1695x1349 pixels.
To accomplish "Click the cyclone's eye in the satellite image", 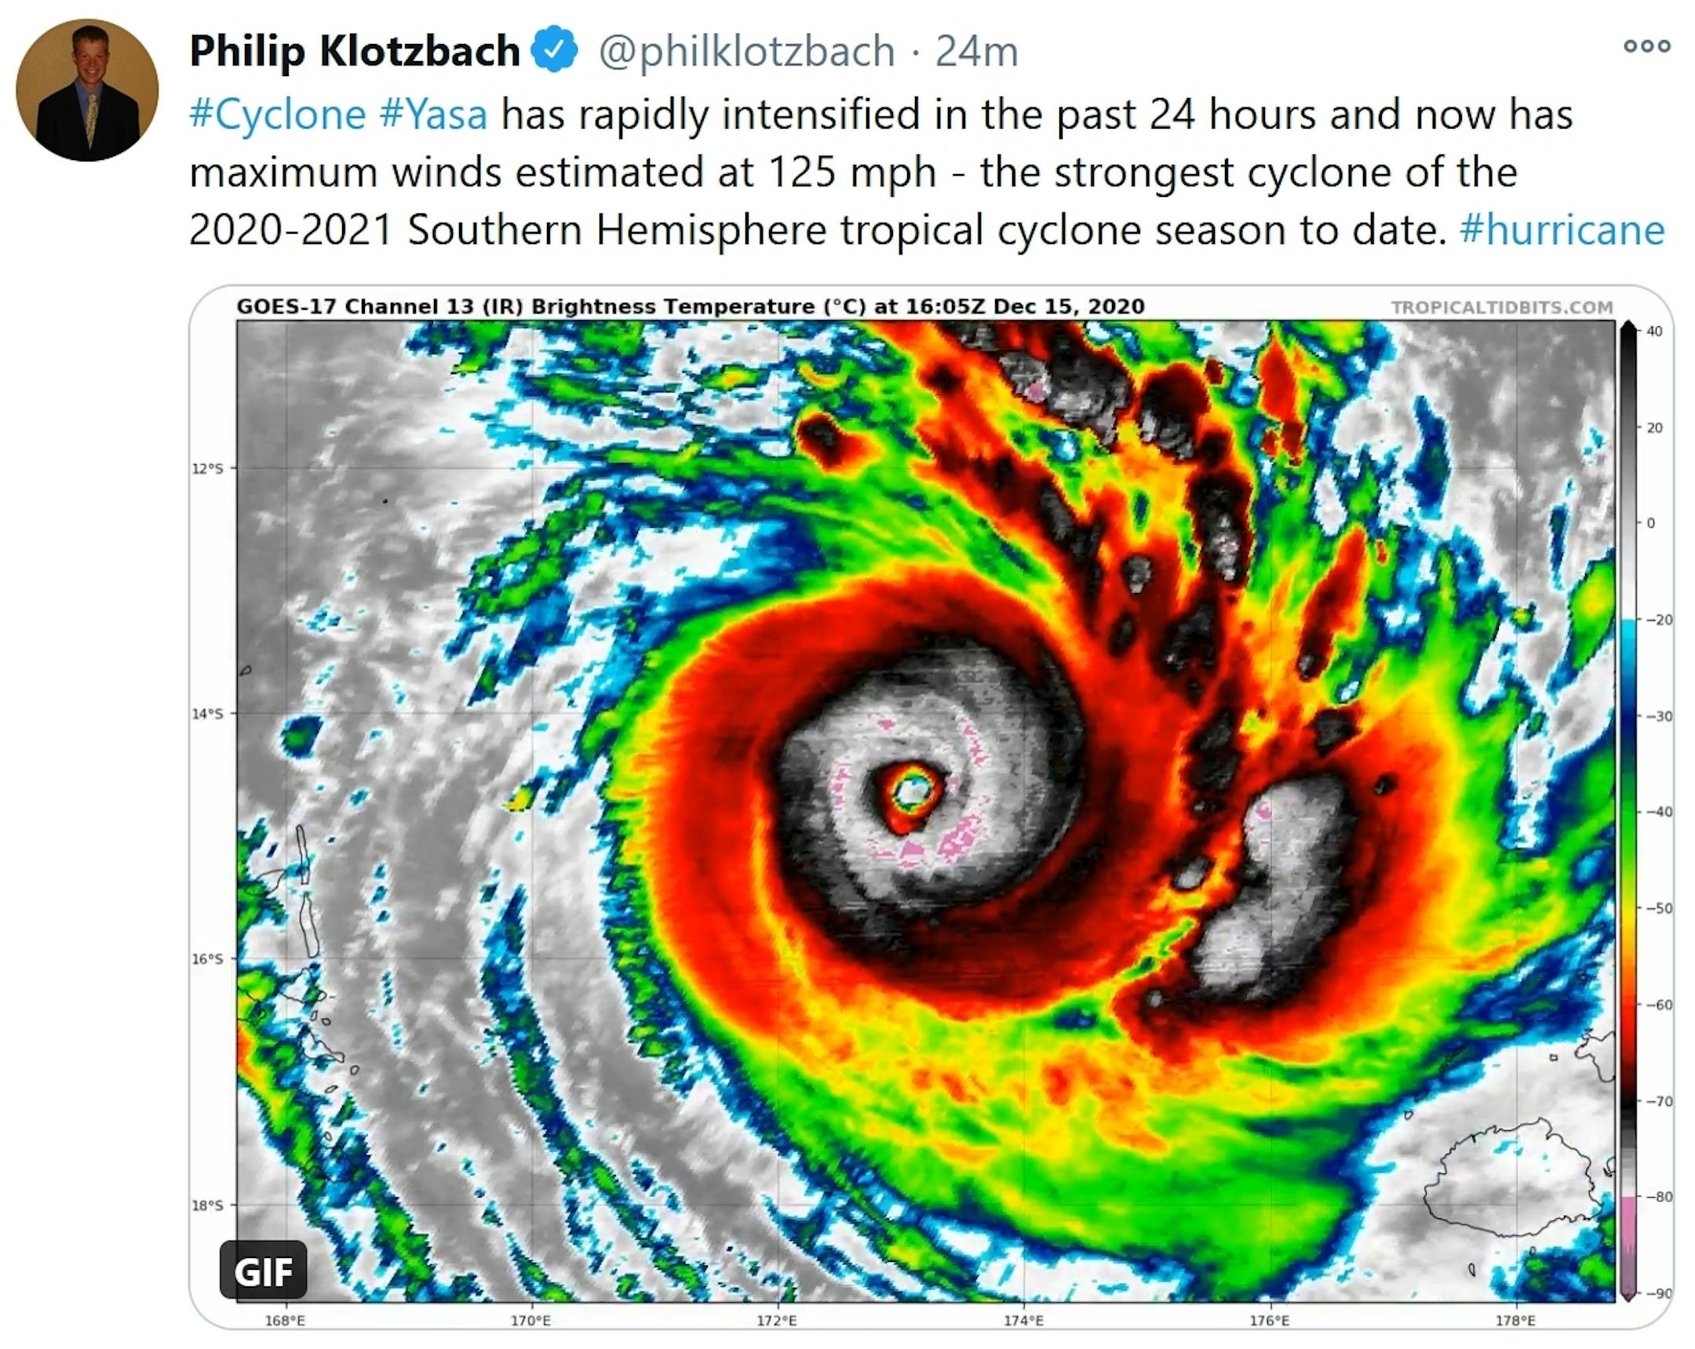I will tap(912, 792).
